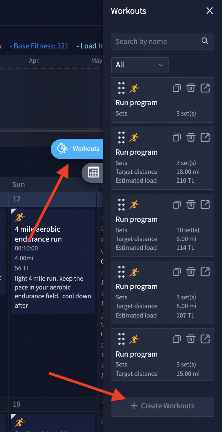This screenshot has height=432, width=222.
Task: Open the first Run program in new window
Action: (205, 88)
